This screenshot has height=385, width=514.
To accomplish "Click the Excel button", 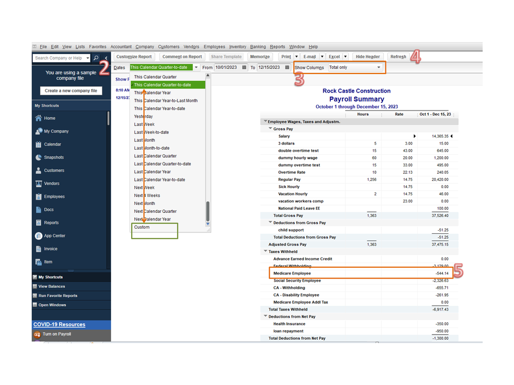I will click(x=334, y=57).
